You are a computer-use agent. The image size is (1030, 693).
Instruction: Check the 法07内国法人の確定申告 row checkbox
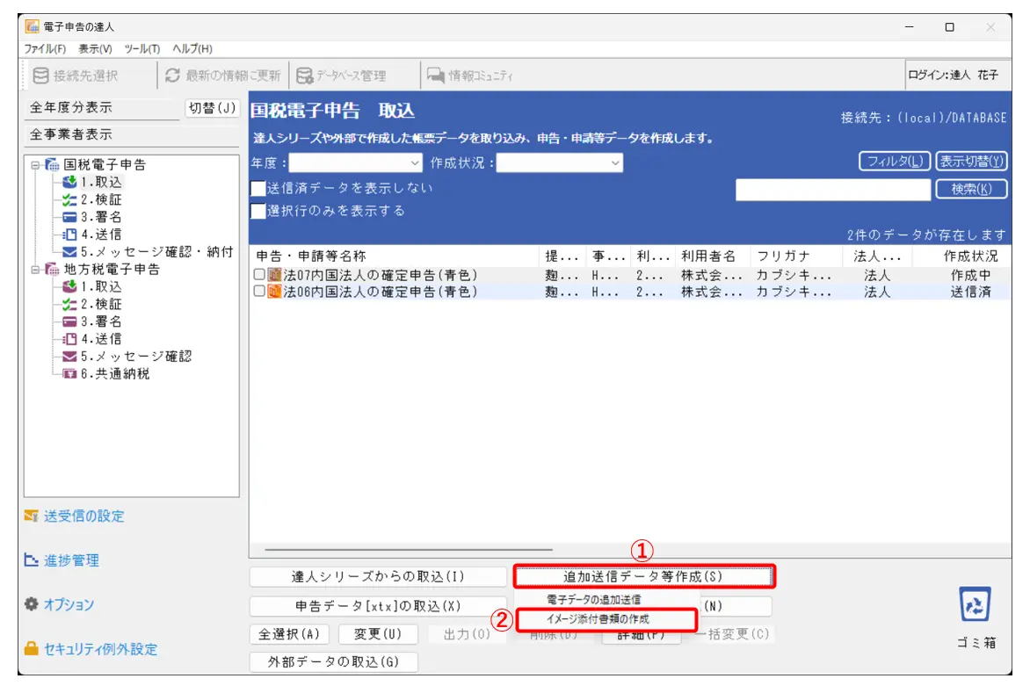tap(259, 275)
